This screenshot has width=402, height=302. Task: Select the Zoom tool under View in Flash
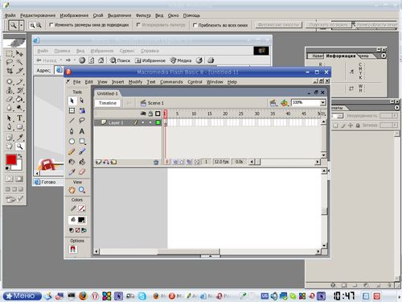click(82, 190)
